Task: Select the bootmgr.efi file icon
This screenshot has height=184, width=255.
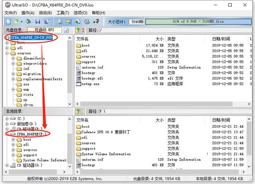Action: (78, 79)
